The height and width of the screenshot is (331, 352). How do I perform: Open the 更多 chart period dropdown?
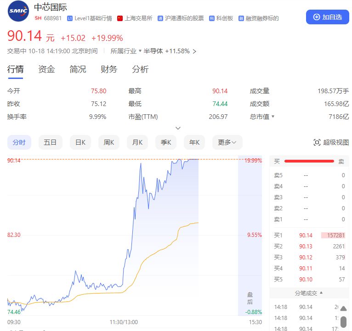click(x=227, y=142)
